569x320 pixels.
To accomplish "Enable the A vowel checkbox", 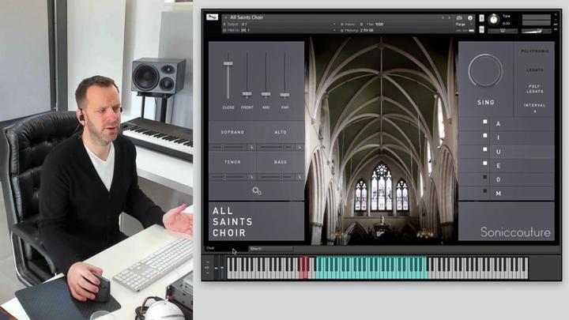I will pyautogui.click(x=484, y=122).
